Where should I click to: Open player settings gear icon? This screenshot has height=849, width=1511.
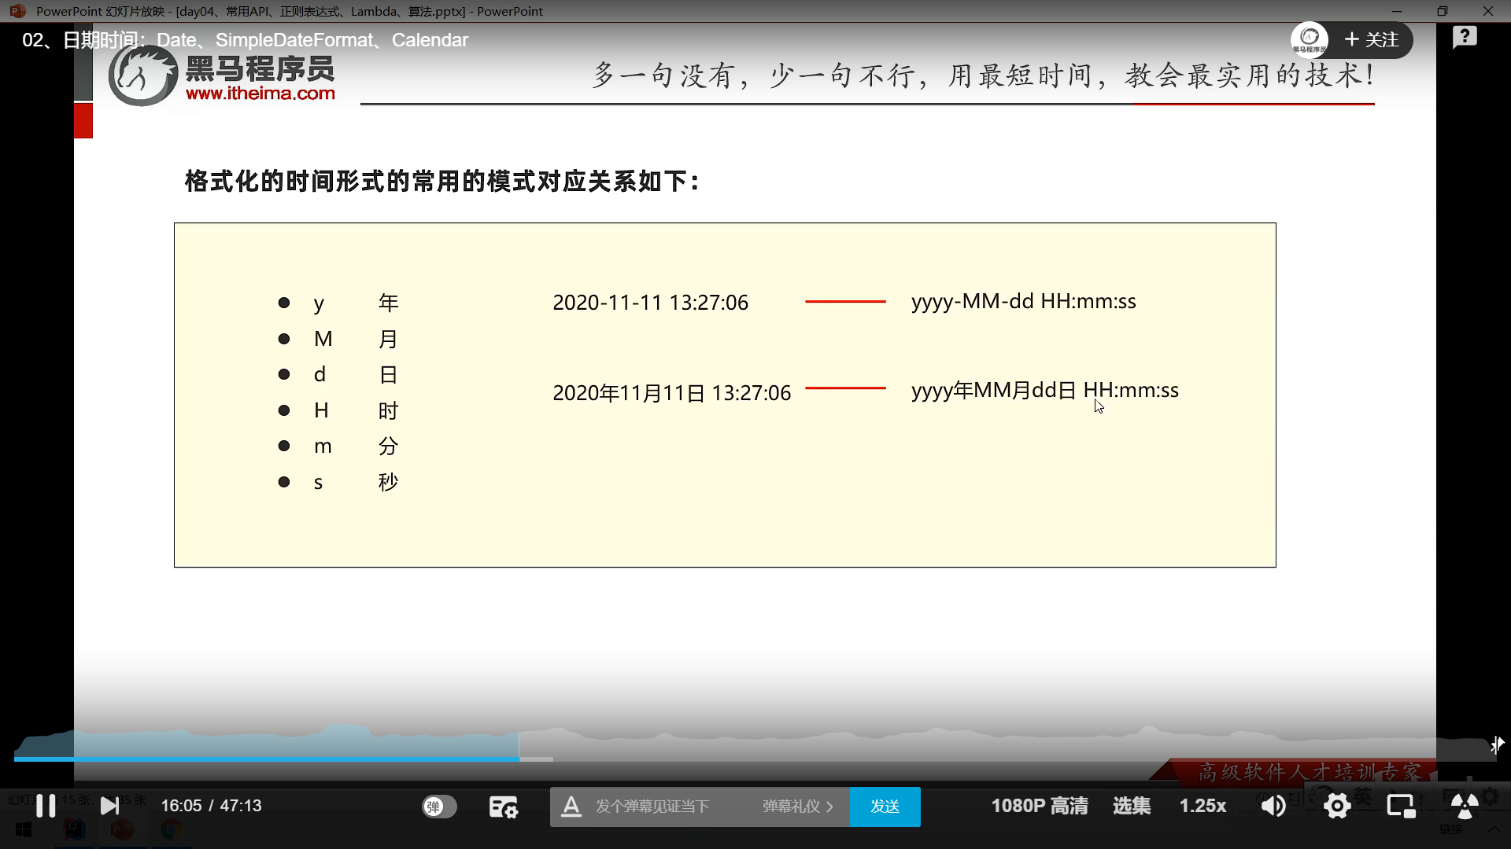click(1337, 806)
